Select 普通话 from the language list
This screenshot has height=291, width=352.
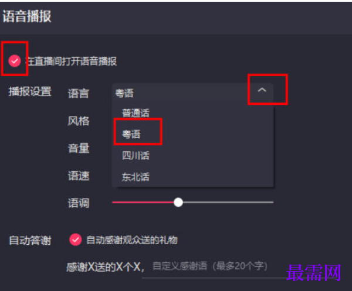tap(136, 112)
